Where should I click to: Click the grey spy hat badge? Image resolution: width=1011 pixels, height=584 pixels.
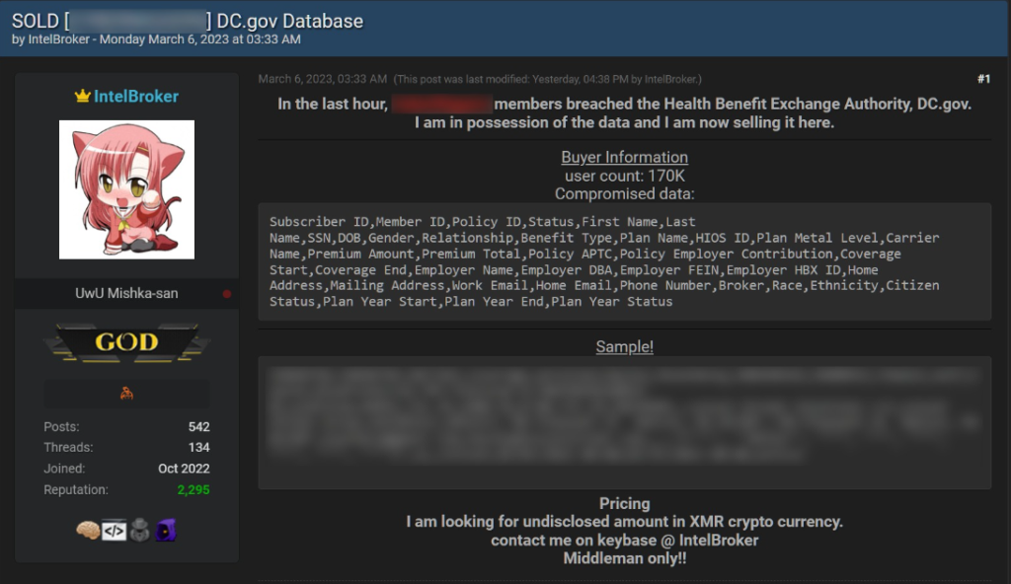[139, 531]
